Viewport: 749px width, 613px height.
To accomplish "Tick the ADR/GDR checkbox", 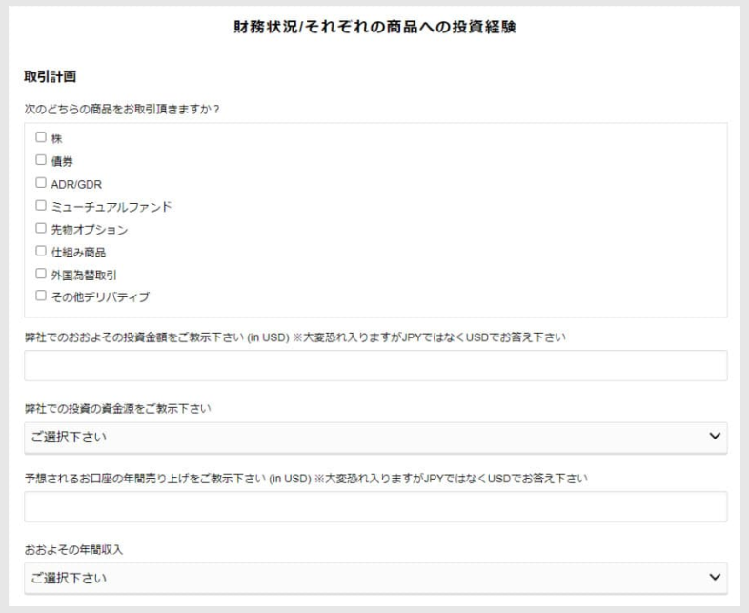I will click(41, 182).
